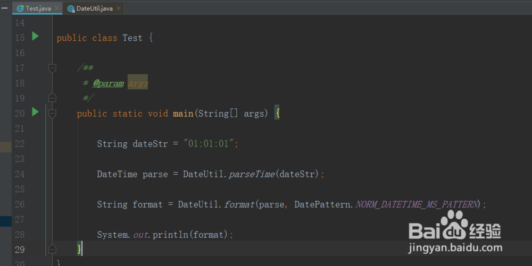Screen dimensions: 532x266
Task: Click the @param Javadoc tag
Action: point(109,83)
